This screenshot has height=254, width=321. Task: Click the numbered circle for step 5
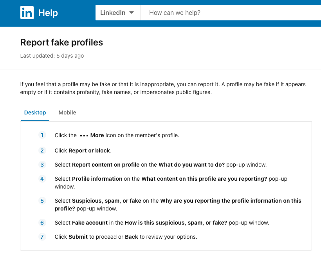[42, 201]
